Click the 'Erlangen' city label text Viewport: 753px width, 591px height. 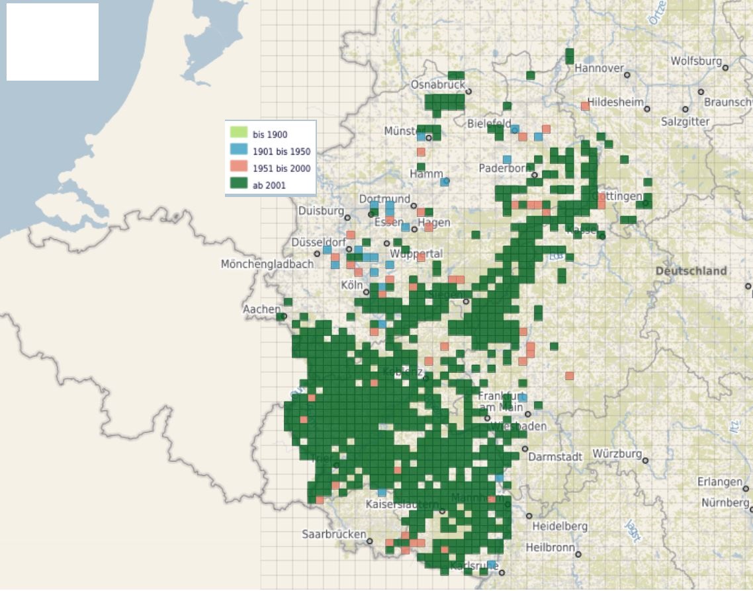719,482
